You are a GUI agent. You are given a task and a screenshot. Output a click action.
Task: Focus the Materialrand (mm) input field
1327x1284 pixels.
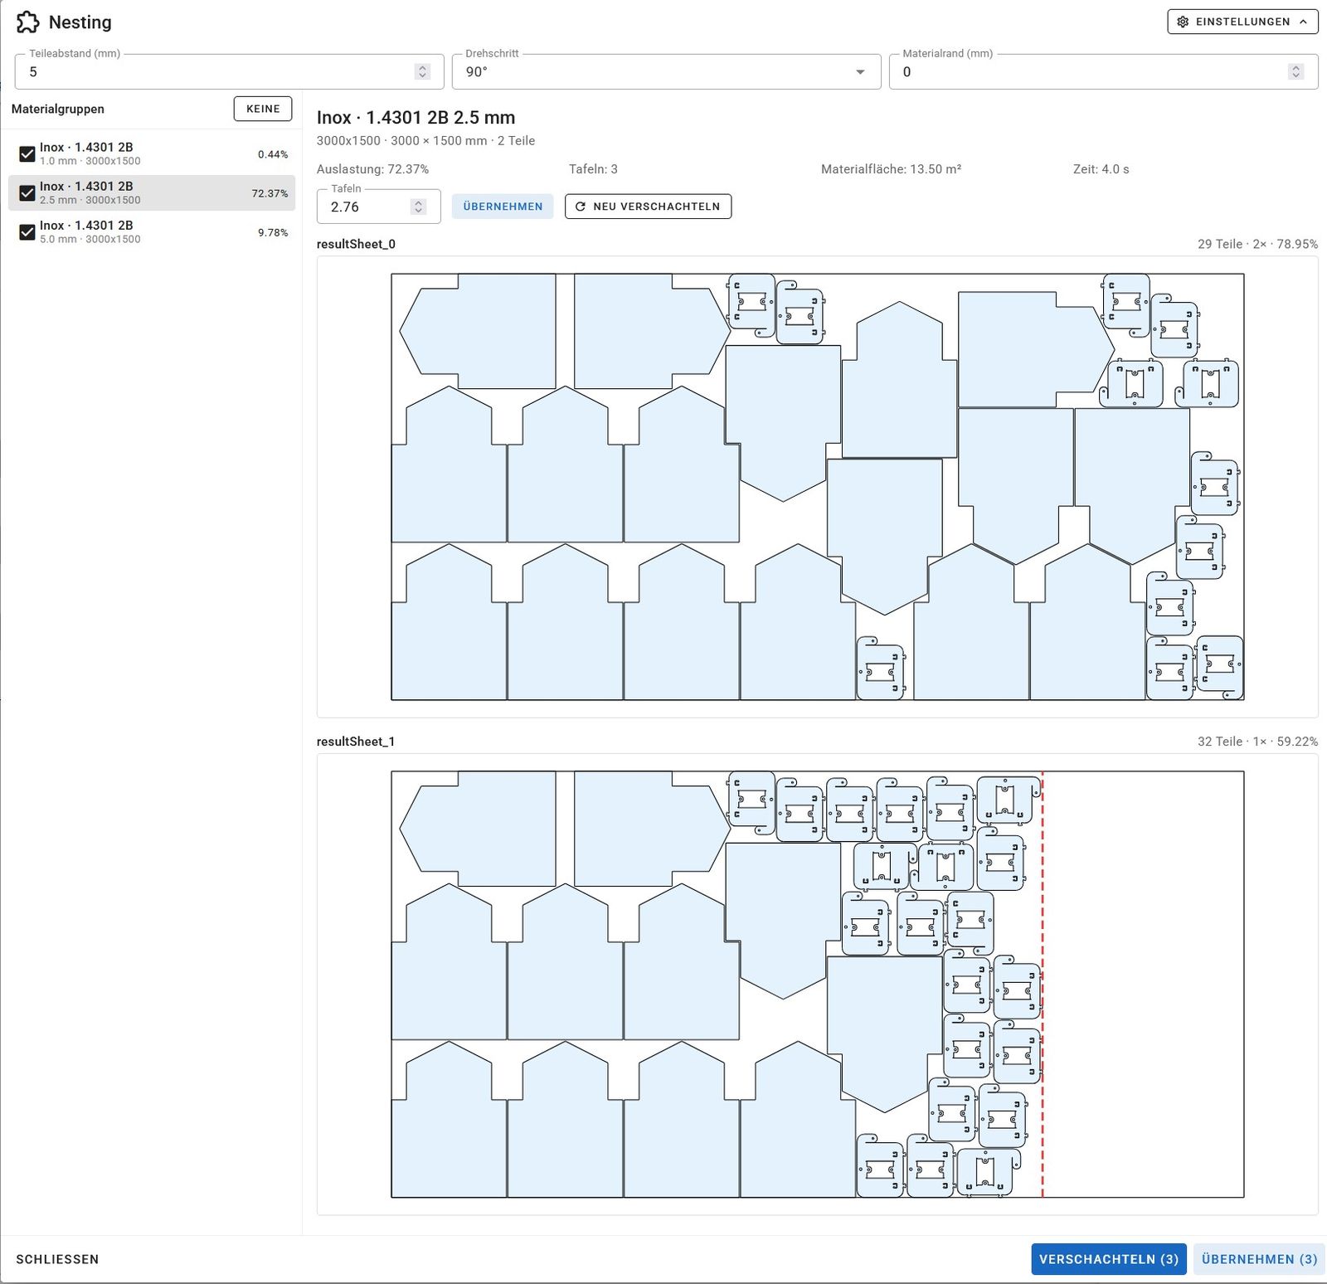click(x=1103, y=72)
